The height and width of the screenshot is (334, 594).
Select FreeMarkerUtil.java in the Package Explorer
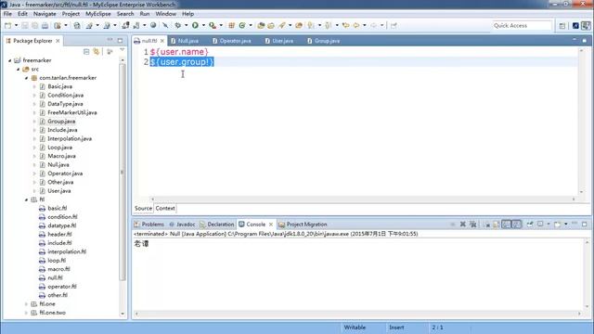(72, 112)
